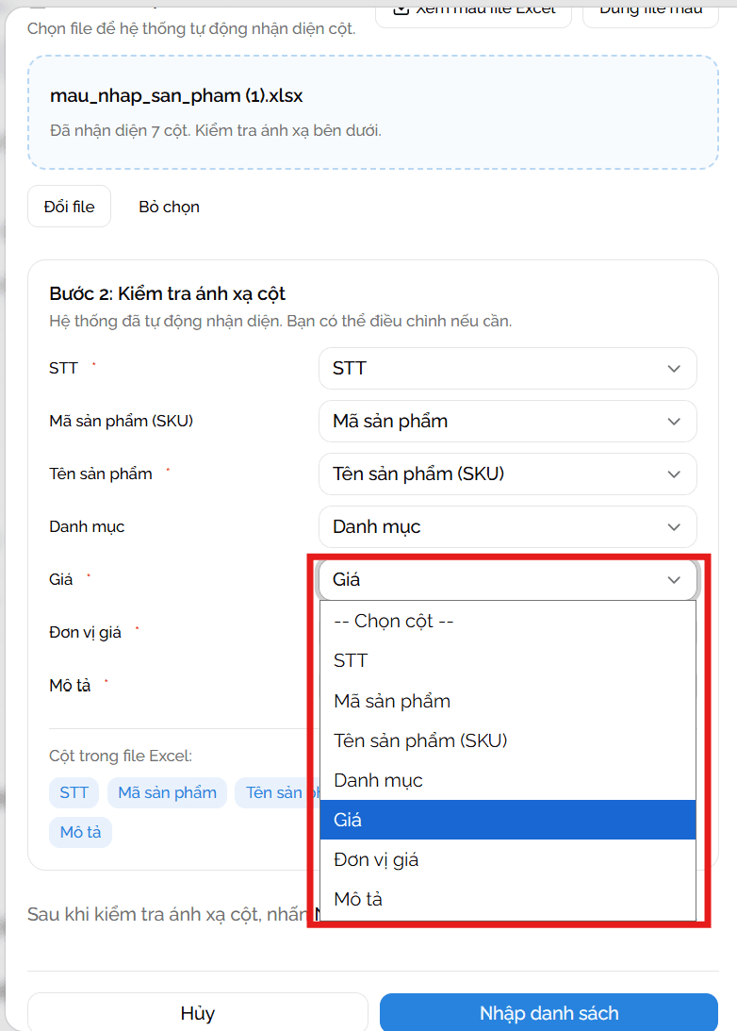The image size is (737, 1031).
Task: Select Mã sản phẩm option in list
Action: coord(507,701)
